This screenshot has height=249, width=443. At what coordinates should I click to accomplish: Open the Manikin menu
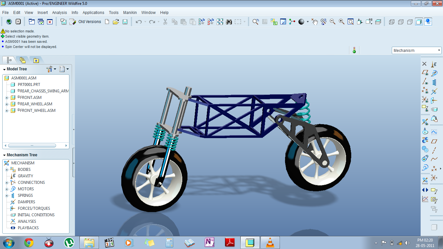pos(130,13)
